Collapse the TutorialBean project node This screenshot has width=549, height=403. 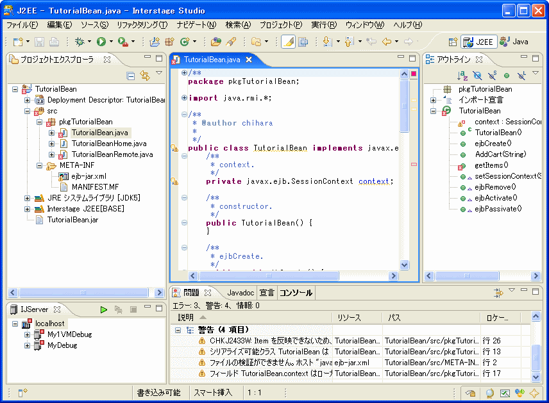[x=15, y=89]
